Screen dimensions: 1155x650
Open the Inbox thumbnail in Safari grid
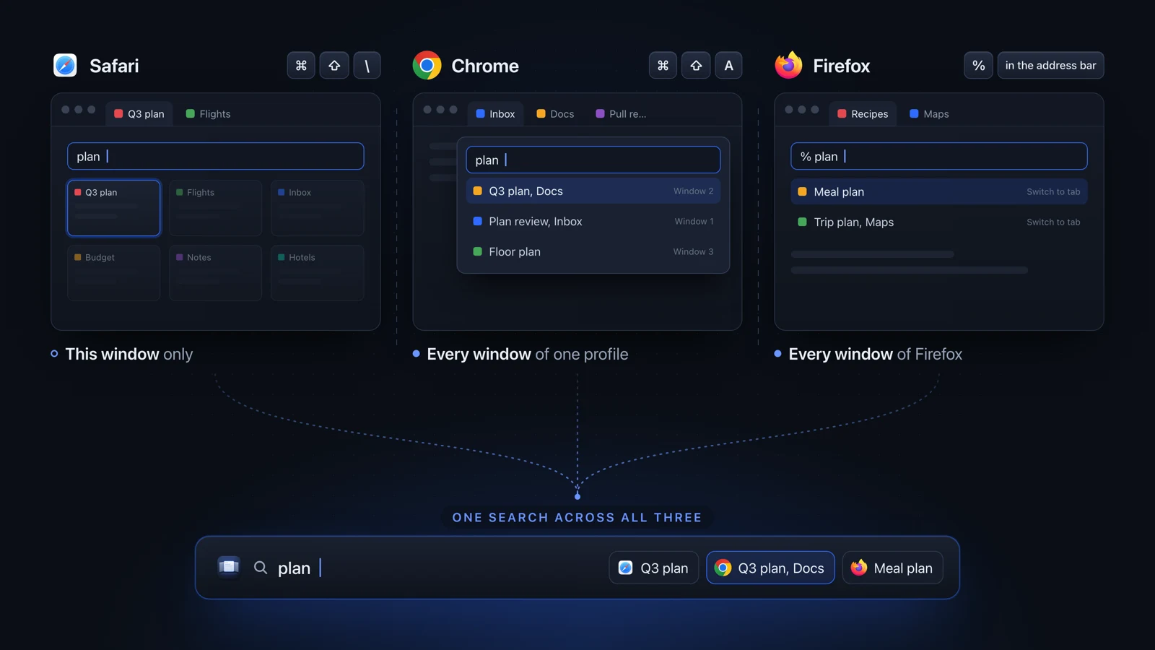(318, 208)
